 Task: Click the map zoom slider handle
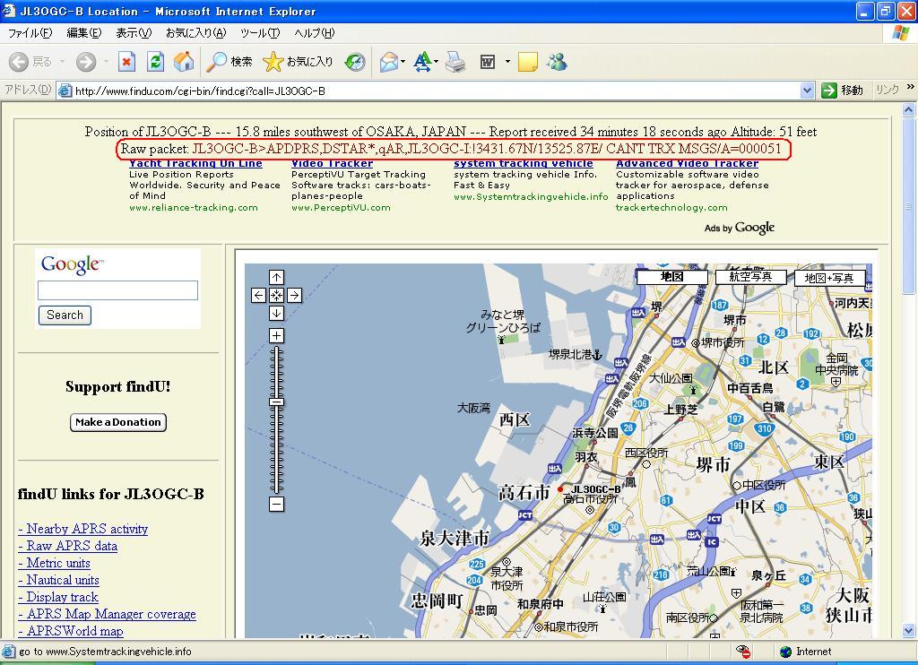(276, 402)
